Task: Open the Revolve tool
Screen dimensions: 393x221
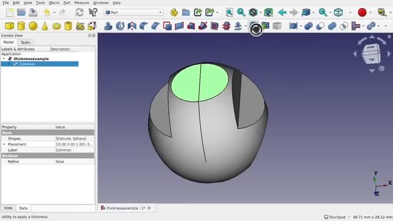Action: pyautogui.click(x=120, y=26)
